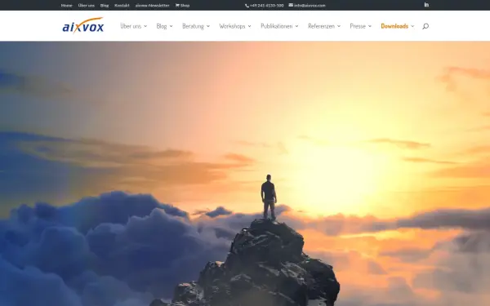
Task: Click the info email address link
Action: click(307, 6)
